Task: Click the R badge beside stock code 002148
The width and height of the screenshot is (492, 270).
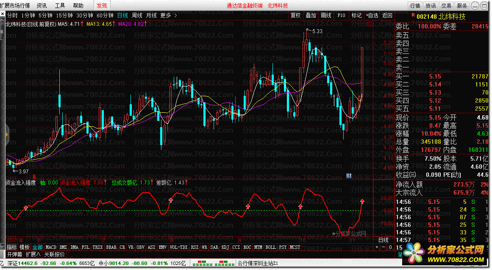Action: (413, 15)
